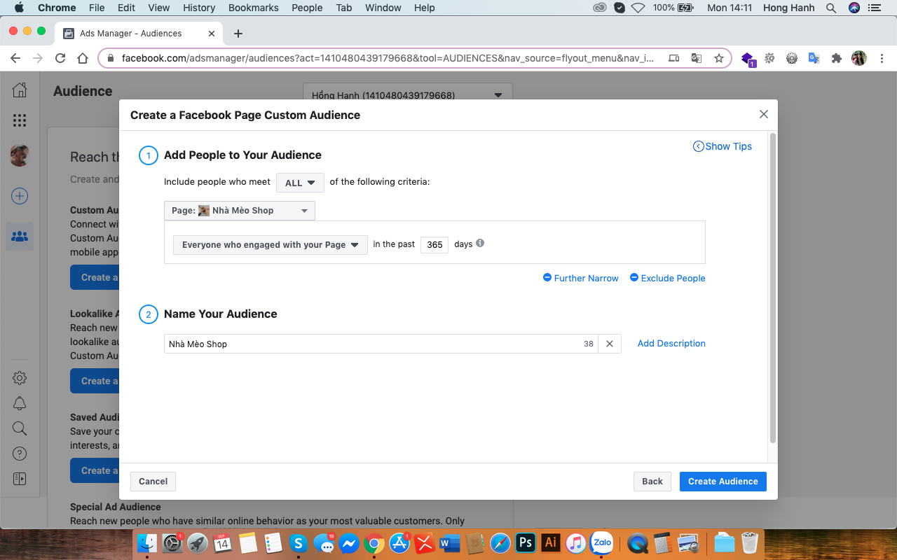Click the dialog vertical scrollbar
This screenshot has height=560, width=897.
pyautogui.click(x=773, y=287)
